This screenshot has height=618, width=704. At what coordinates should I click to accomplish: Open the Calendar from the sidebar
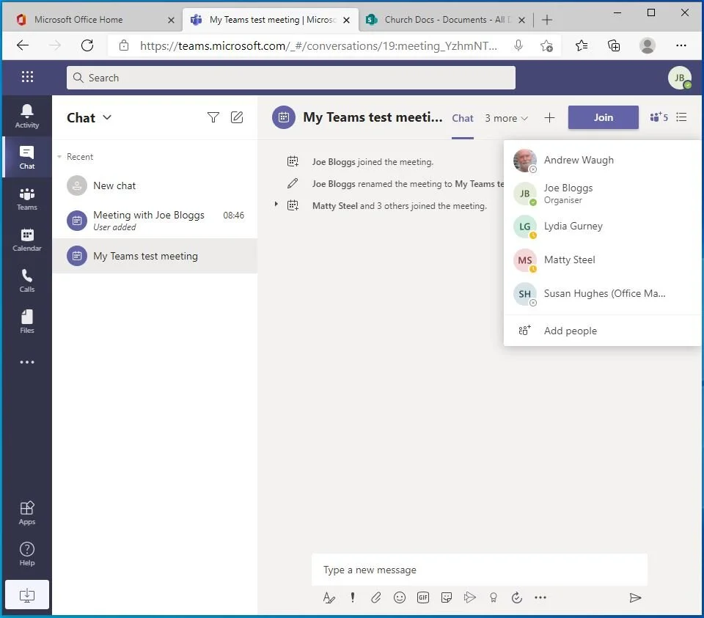click(x=27, y=240)
